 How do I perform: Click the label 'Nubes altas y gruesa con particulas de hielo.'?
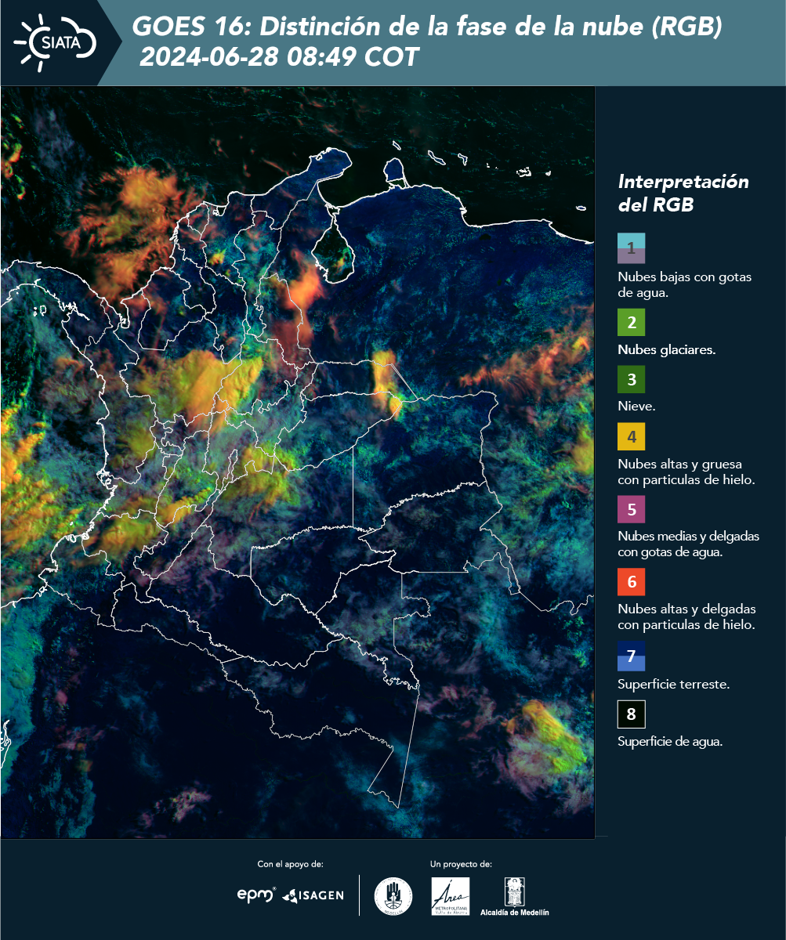point(686,472)
